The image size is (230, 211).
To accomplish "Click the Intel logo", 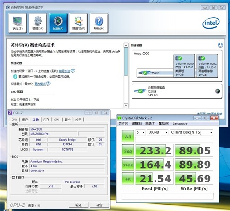I will [211, 23].
